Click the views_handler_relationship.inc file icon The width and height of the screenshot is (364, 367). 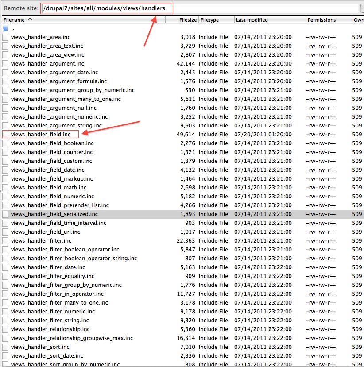5,329
